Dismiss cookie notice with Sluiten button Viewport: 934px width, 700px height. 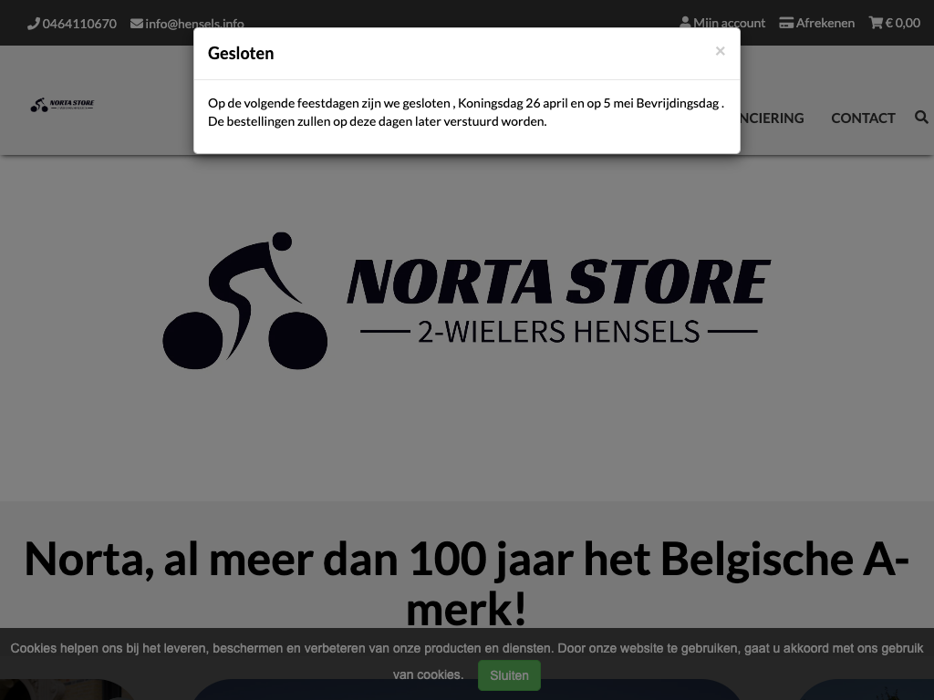509,675
